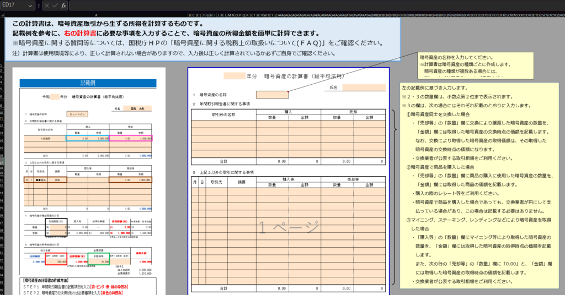Click the Name Box showing ED17
This screenshot has width=565, height=295.
13,6
